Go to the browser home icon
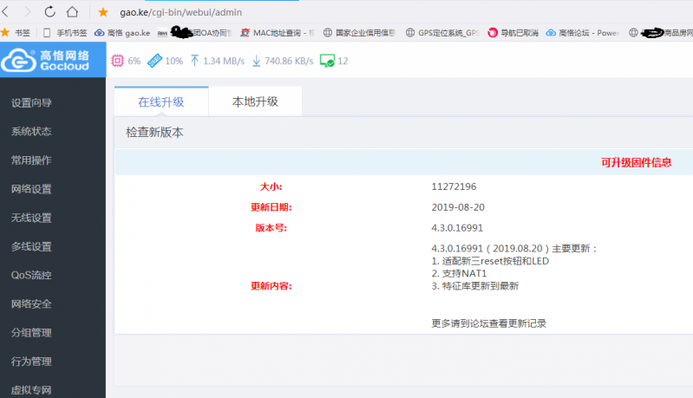693x398 pixels. click(72, 12)
